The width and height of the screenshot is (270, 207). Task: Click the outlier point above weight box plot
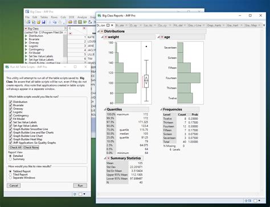[x=146, y=47]
